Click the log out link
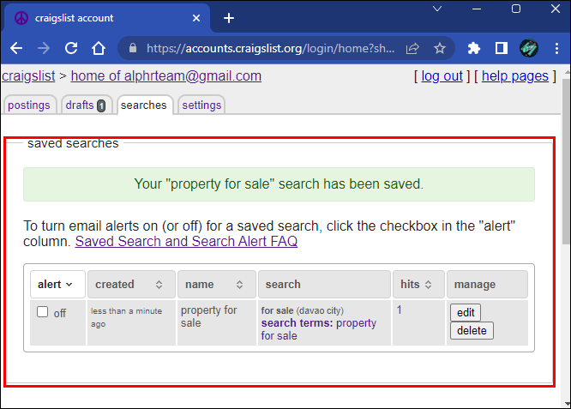 [x=442, y=76]
